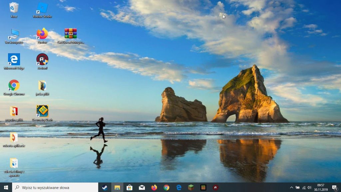Viewport: 341px width, 192px height.
Task: Open the Windows Start menu
Action: pyautogui.click(x=6, y=187)
